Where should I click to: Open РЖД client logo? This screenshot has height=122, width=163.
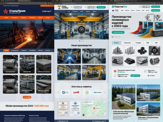tap(76, 92)
